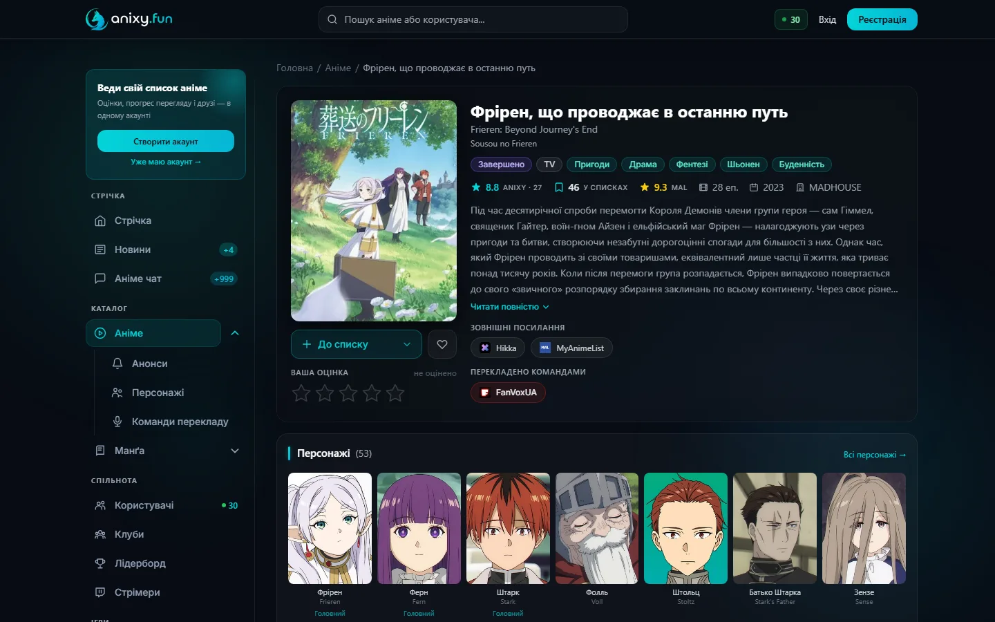Click the Hikka site icon

coord(485,348)
